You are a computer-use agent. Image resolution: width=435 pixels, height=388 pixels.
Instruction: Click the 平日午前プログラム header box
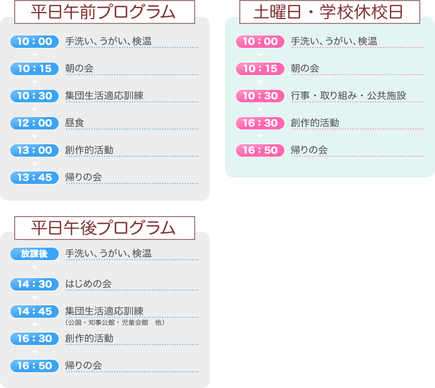coord(104,12)
